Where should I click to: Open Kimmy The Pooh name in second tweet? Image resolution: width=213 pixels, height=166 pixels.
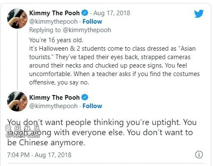[x=55, y=97]
